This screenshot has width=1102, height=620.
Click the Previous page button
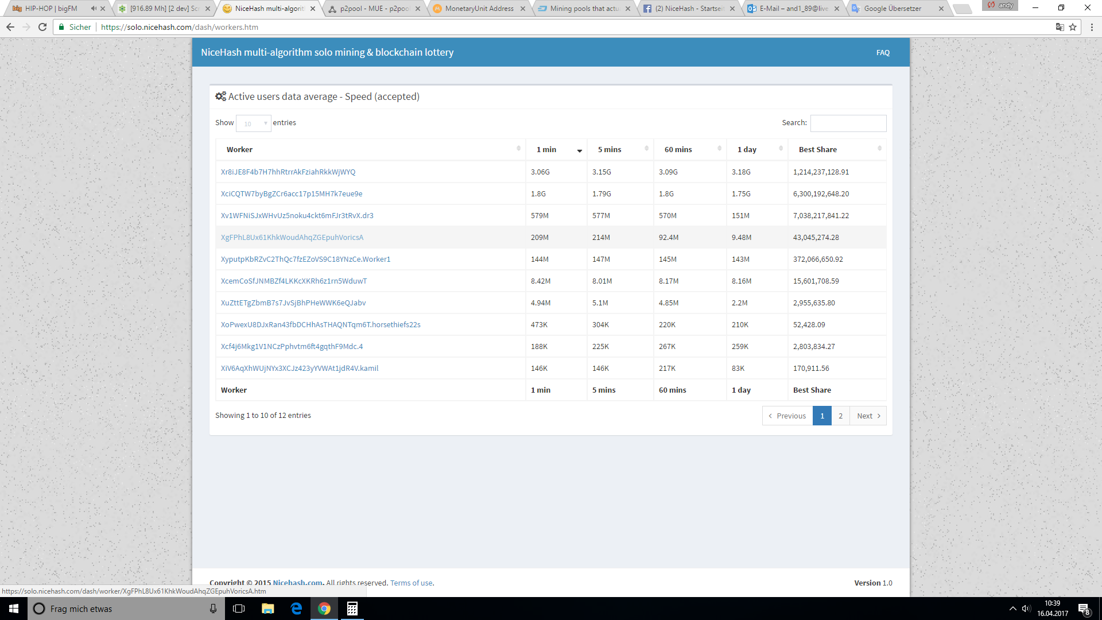(x=787, y=416)
